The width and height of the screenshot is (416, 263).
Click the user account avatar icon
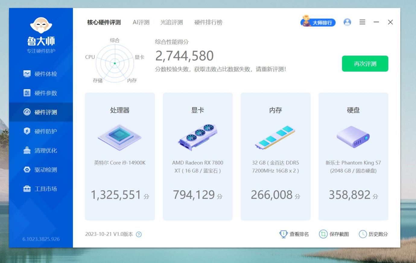point(347,22)
